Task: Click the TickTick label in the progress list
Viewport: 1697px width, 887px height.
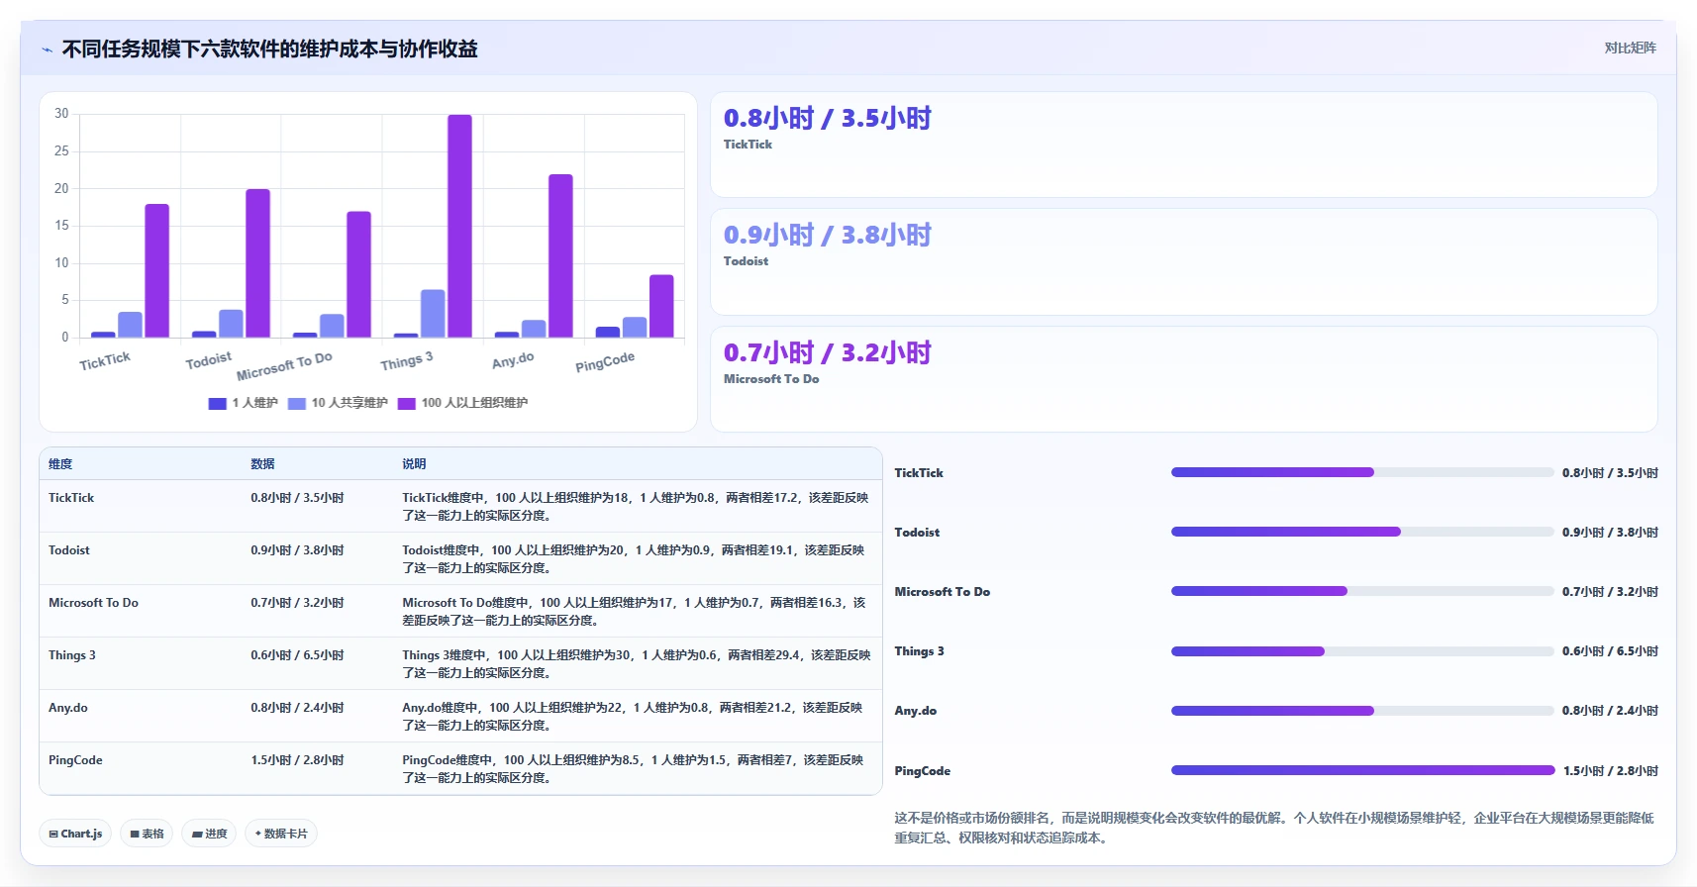Action: [x=919, y=473]
